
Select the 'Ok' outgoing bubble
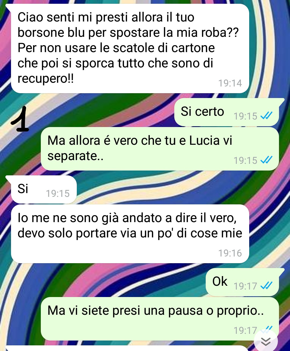point(245,282)
